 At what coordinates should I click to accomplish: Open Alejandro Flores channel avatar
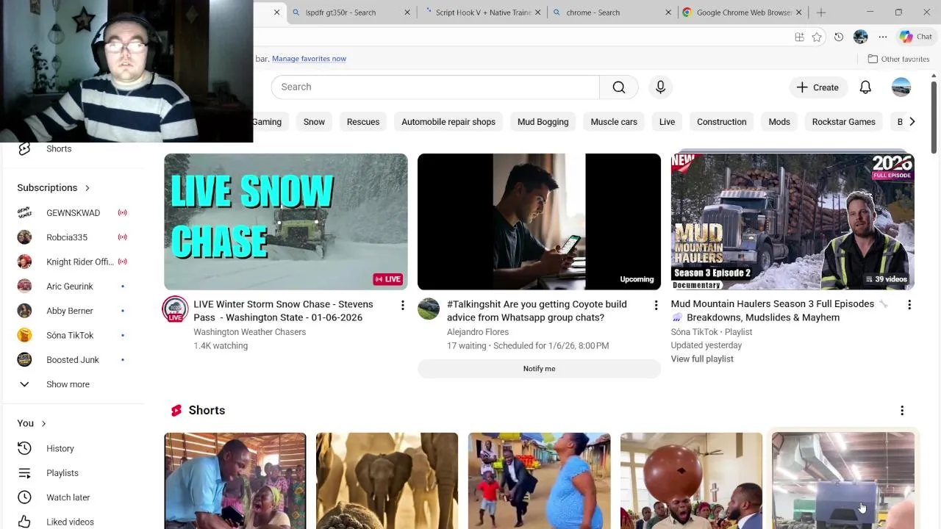429,309
